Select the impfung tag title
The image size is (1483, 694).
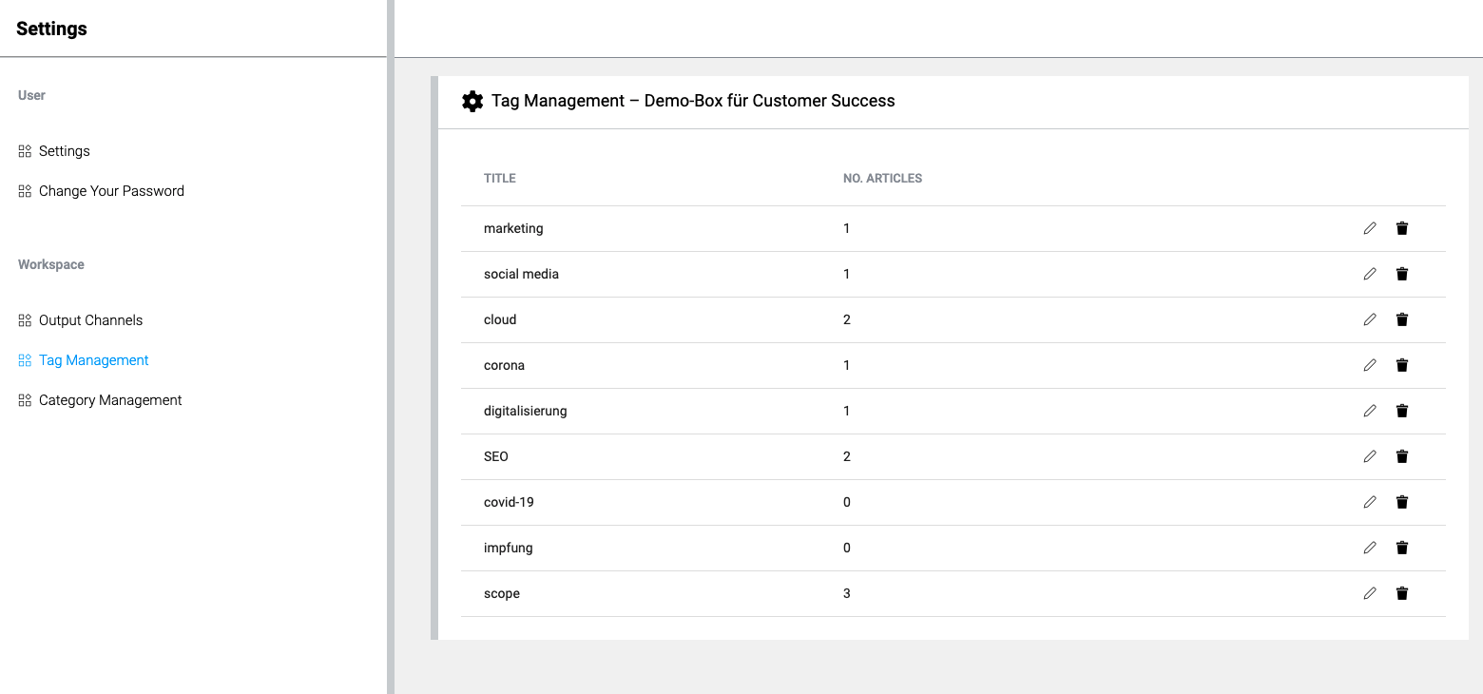coord(509,548)
